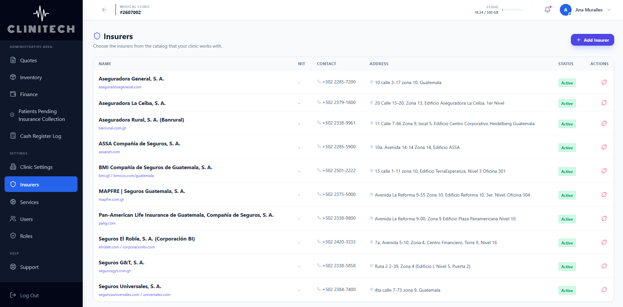Click phone number +502 2379-1800
The height and width of the screenshot is (307, 623).
[x=339, y=102]
